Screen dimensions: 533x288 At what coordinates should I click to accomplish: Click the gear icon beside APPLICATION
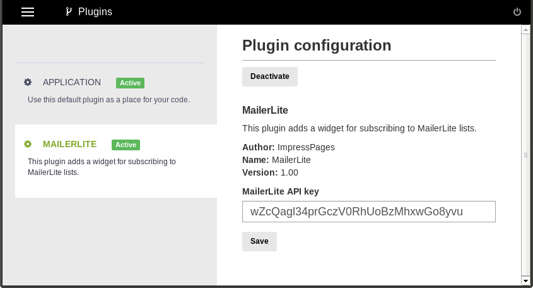click(x=28, y=82)
